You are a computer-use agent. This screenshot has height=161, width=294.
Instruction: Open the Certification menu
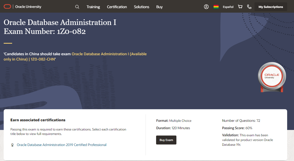pos(117,7)
